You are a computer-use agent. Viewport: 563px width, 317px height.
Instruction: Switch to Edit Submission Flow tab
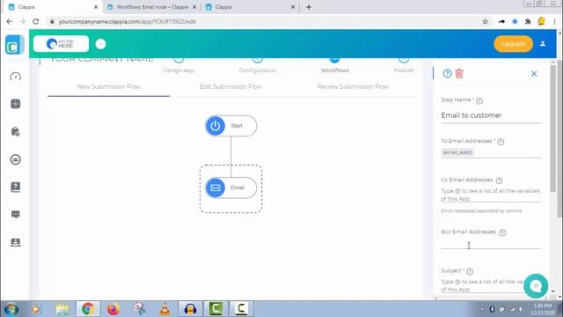point(230,86)
